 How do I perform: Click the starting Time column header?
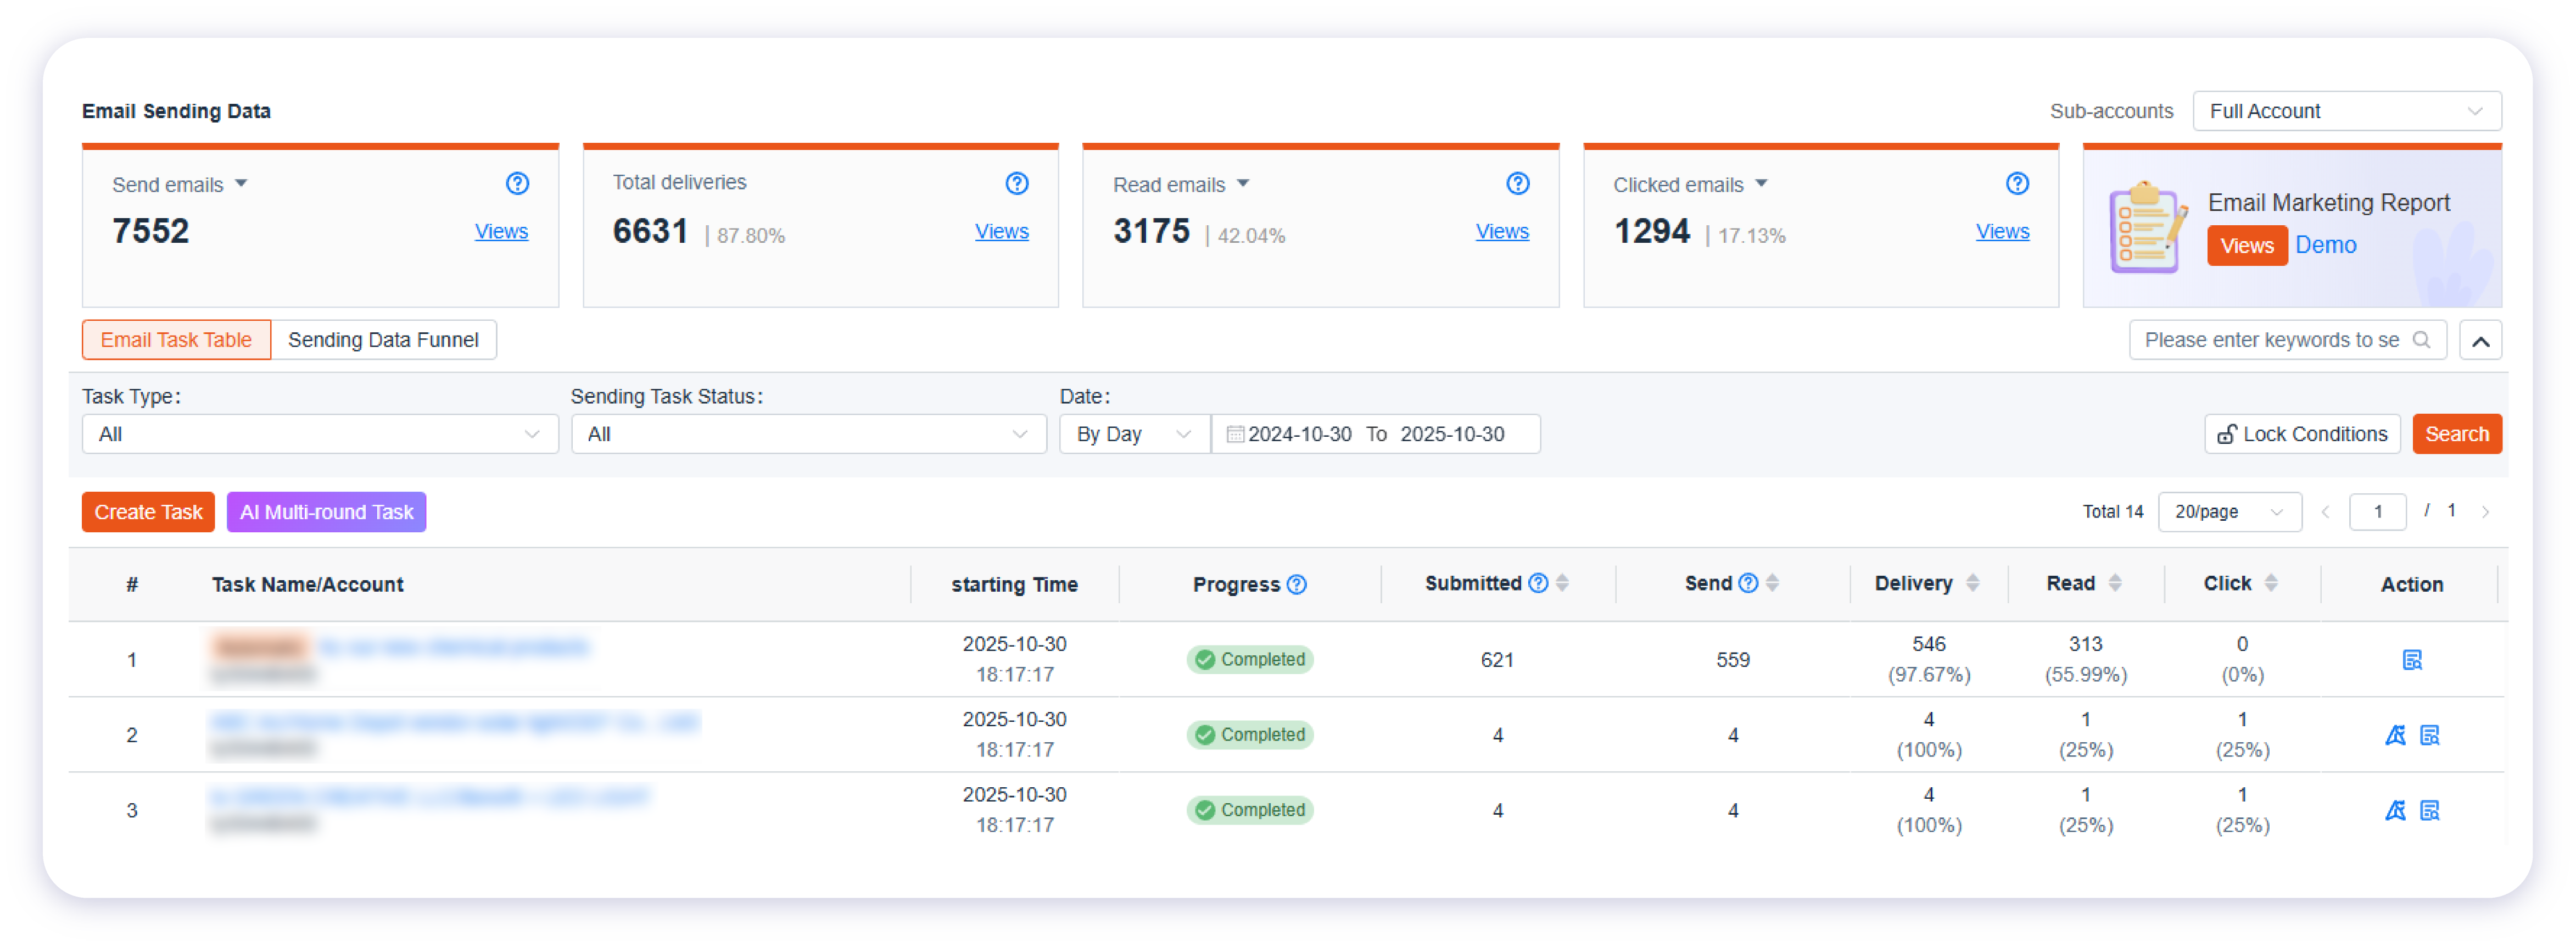(x=1014, y=585)
